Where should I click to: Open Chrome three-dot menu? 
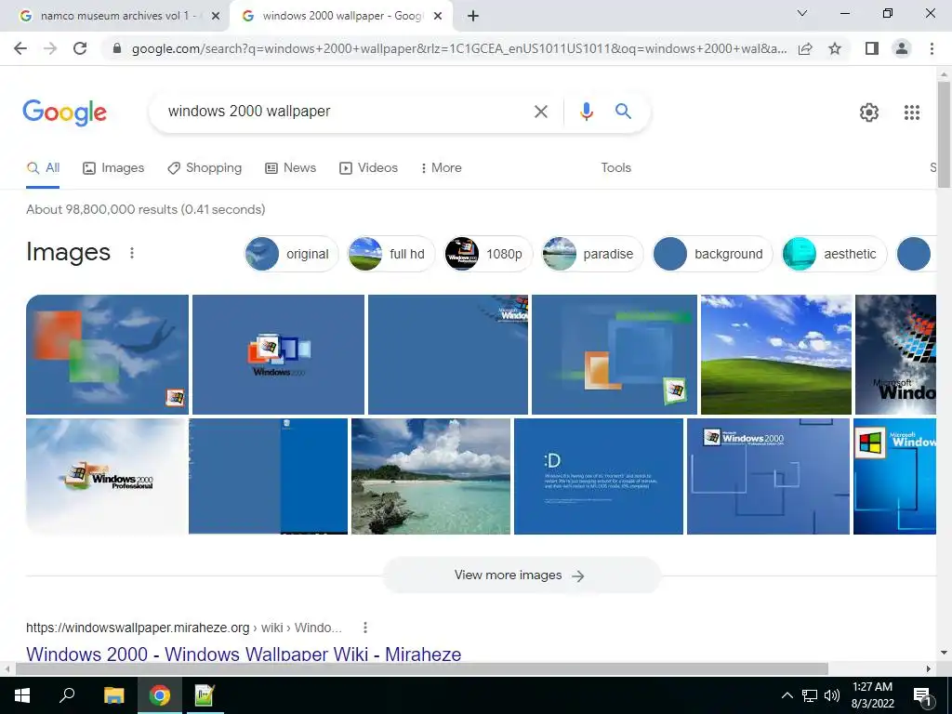click(x=932, y=48)
